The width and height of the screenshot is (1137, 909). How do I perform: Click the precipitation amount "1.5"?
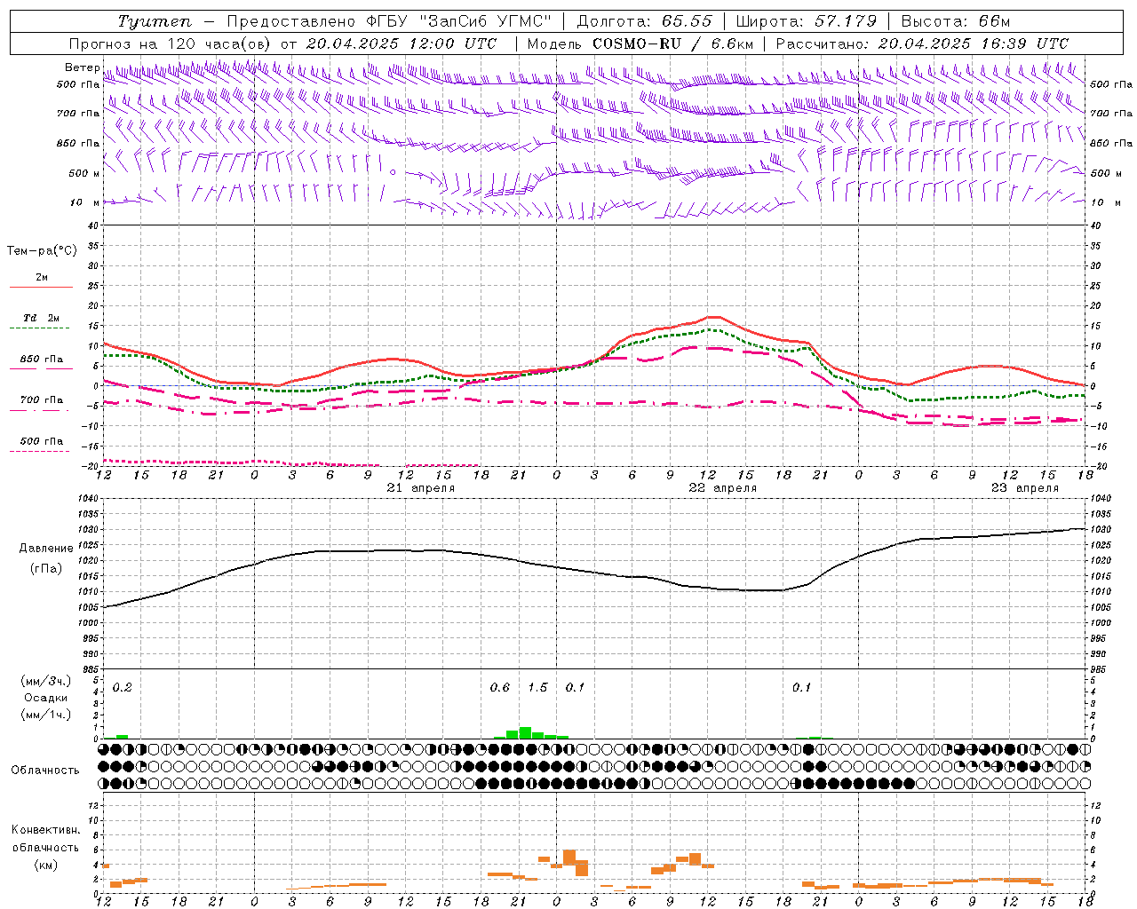(x=537, y=688)
